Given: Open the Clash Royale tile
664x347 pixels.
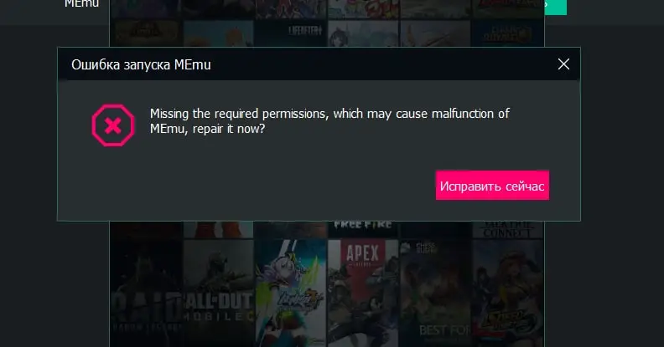Looking at the screenshot, I should [x=507, y=33].
